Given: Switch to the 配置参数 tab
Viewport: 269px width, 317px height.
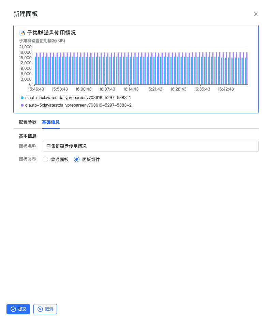Looking at the screenshot, I should point(28,122).
